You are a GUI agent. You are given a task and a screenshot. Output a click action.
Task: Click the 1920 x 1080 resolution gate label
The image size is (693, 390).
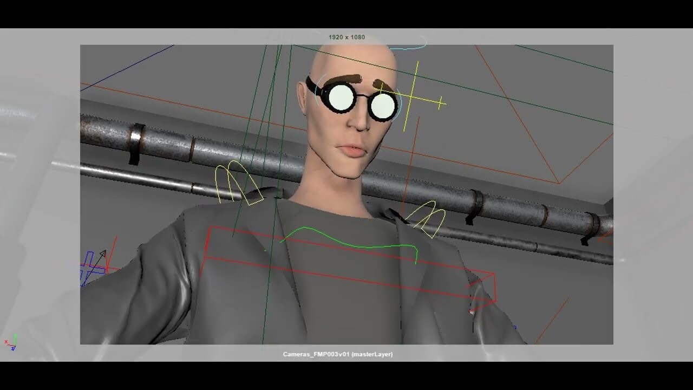(346, 37)
